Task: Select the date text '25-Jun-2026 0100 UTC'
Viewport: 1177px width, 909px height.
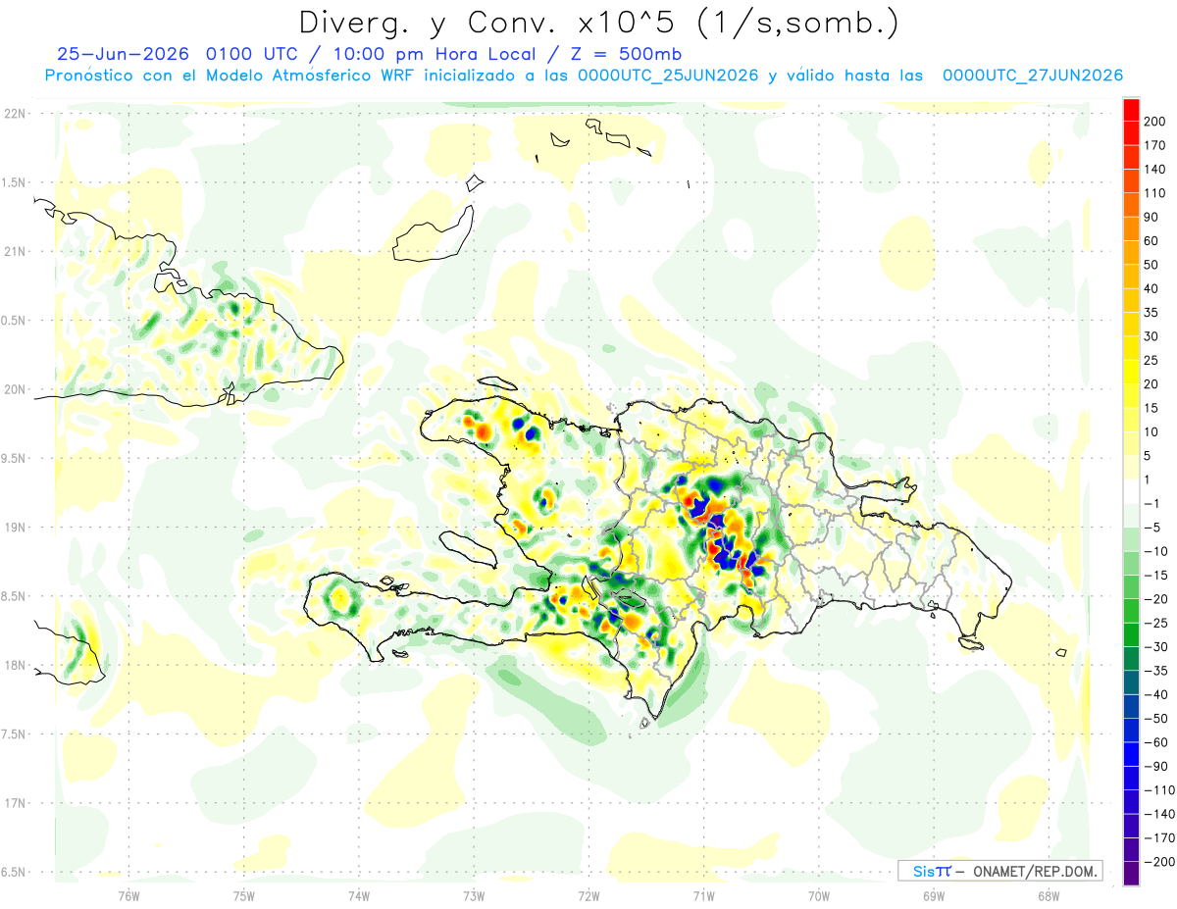Action: [x=178, y=54]
